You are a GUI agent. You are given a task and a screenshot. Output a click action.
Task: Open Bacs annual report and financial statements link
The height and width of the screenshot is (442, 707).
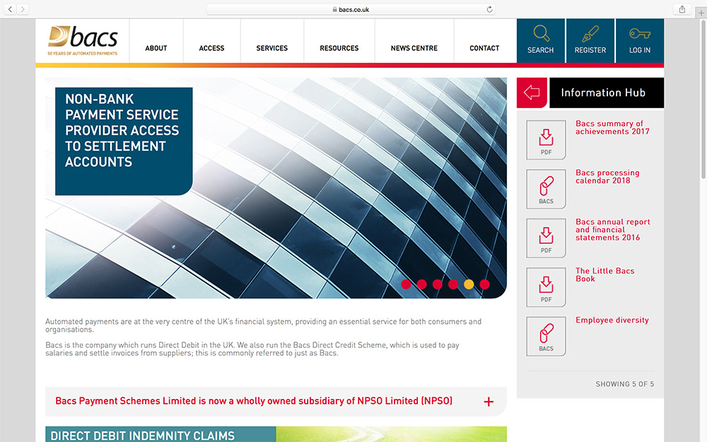click(613, 230)
